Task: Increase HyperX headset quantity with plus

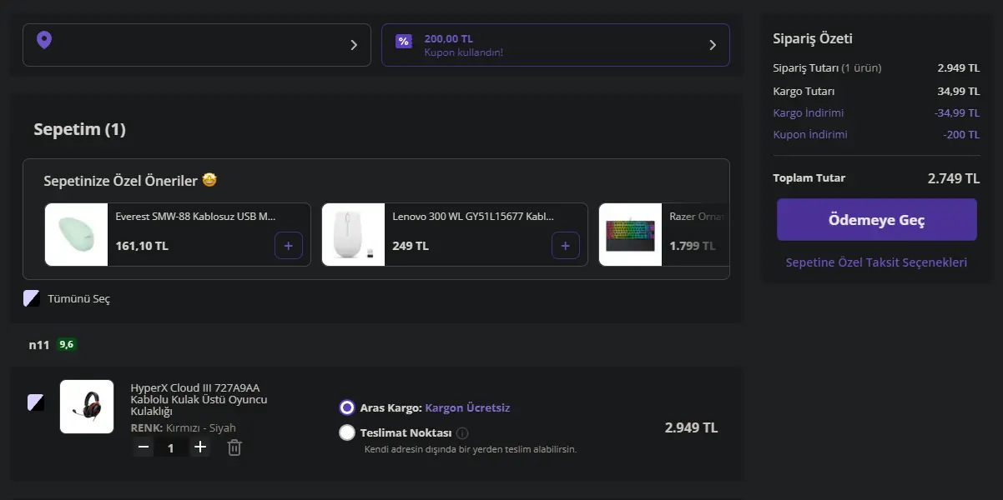Action: tap(200, 447)
